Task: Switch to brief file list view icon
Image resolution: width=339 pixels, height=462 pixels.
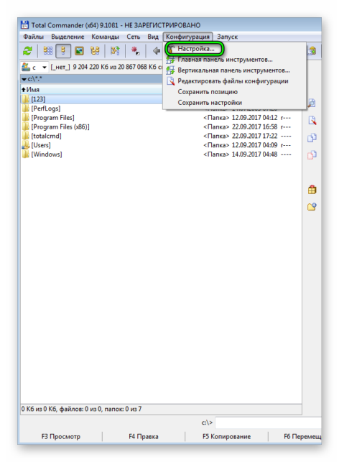Action: [48, 51]
